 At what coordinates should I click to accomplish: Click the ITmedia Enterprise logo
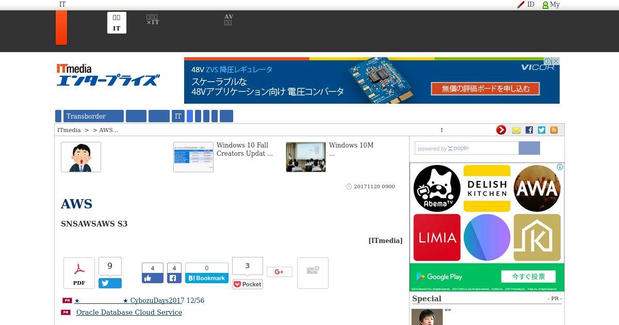[108, 75]
